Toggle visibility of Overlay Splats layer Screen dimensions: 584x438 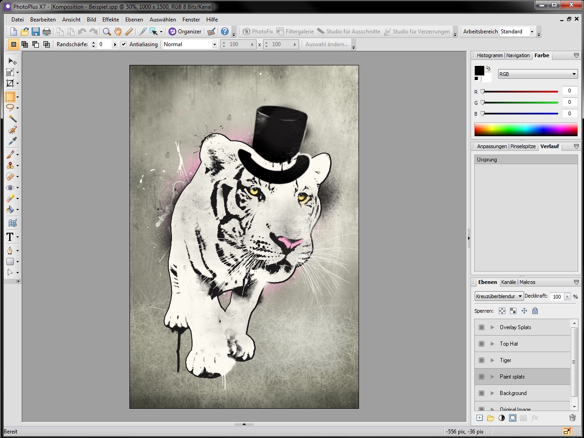[x=482, y=327]
